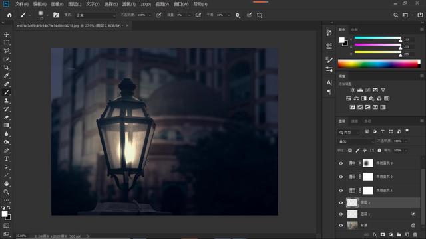Select the Move tool
Viewport: 426px width, 239px height.
click(x=6, y=35)
